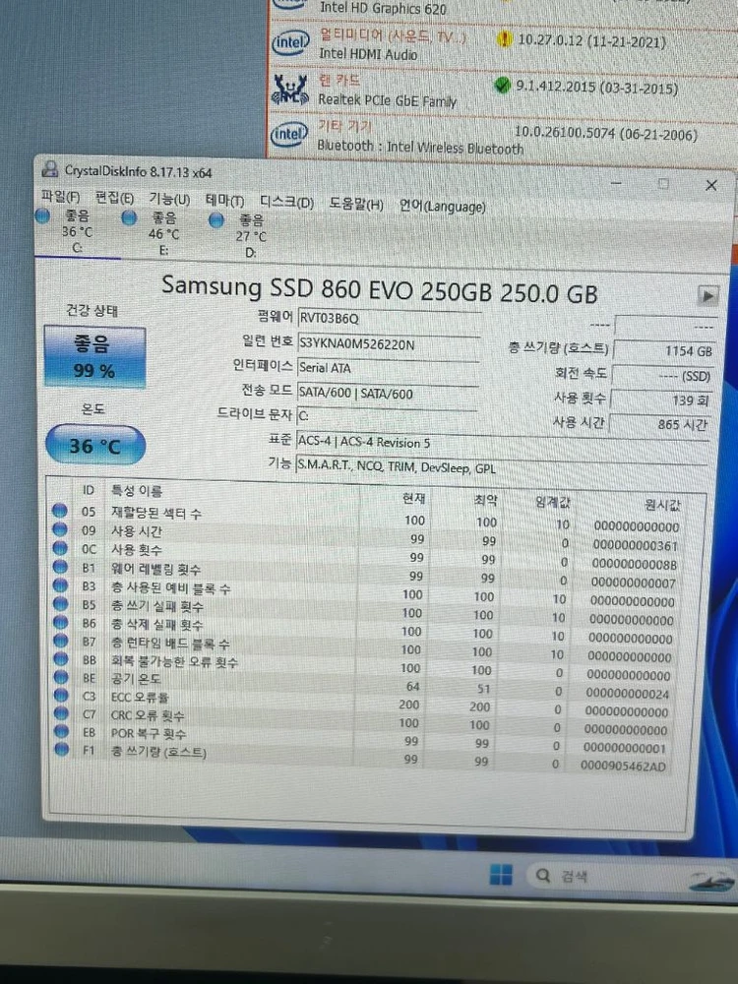Click the 최악 column header
The image size is (738, 984).
point(485,500)
